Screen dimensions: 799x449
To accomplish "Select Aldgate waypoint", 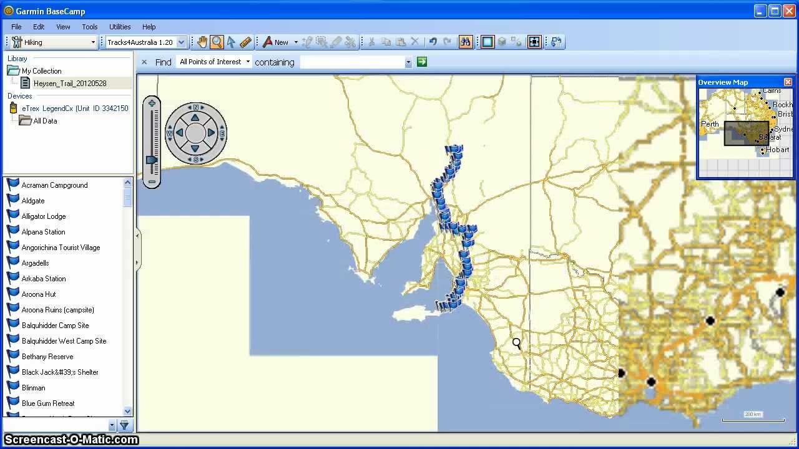I will pyautogui.click(x=33, y=201).
